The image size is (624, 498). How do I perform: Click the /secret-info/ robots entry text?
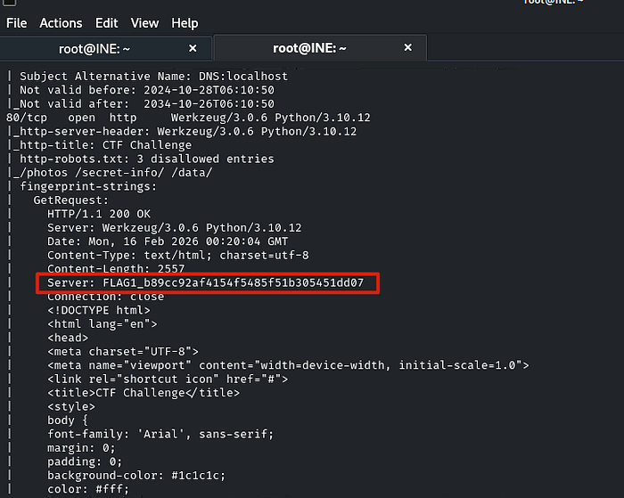click(119, 173)
